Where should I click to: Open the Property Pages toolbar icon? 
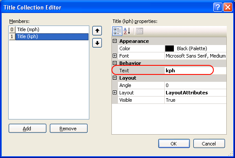point(140,31)
